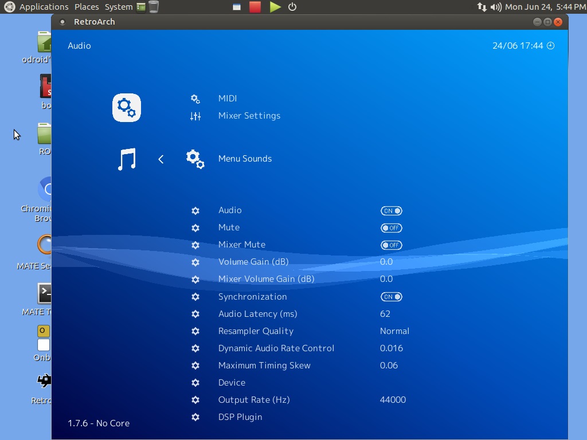This screenshot has width=587, height=440.
Task: Click the large Settings gears icon
Action: [x=126, y=108]
